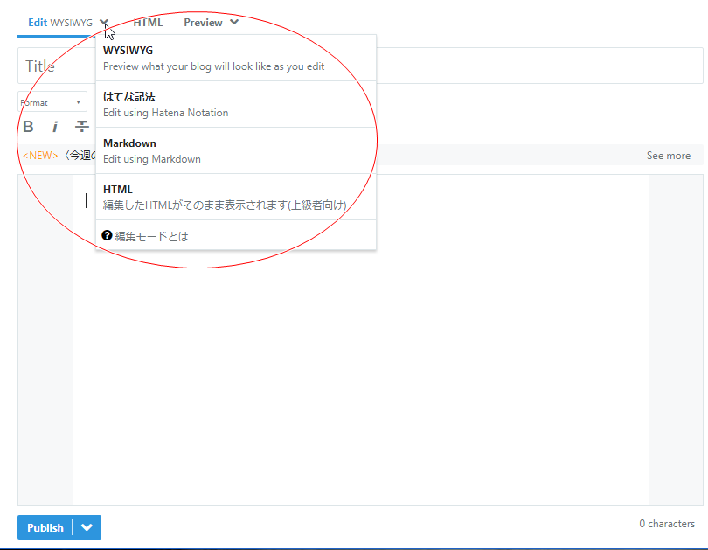
Task: Click the question mark help icon beside 編集モードとは
Action: pyautogui.click(x=107, y=235)
